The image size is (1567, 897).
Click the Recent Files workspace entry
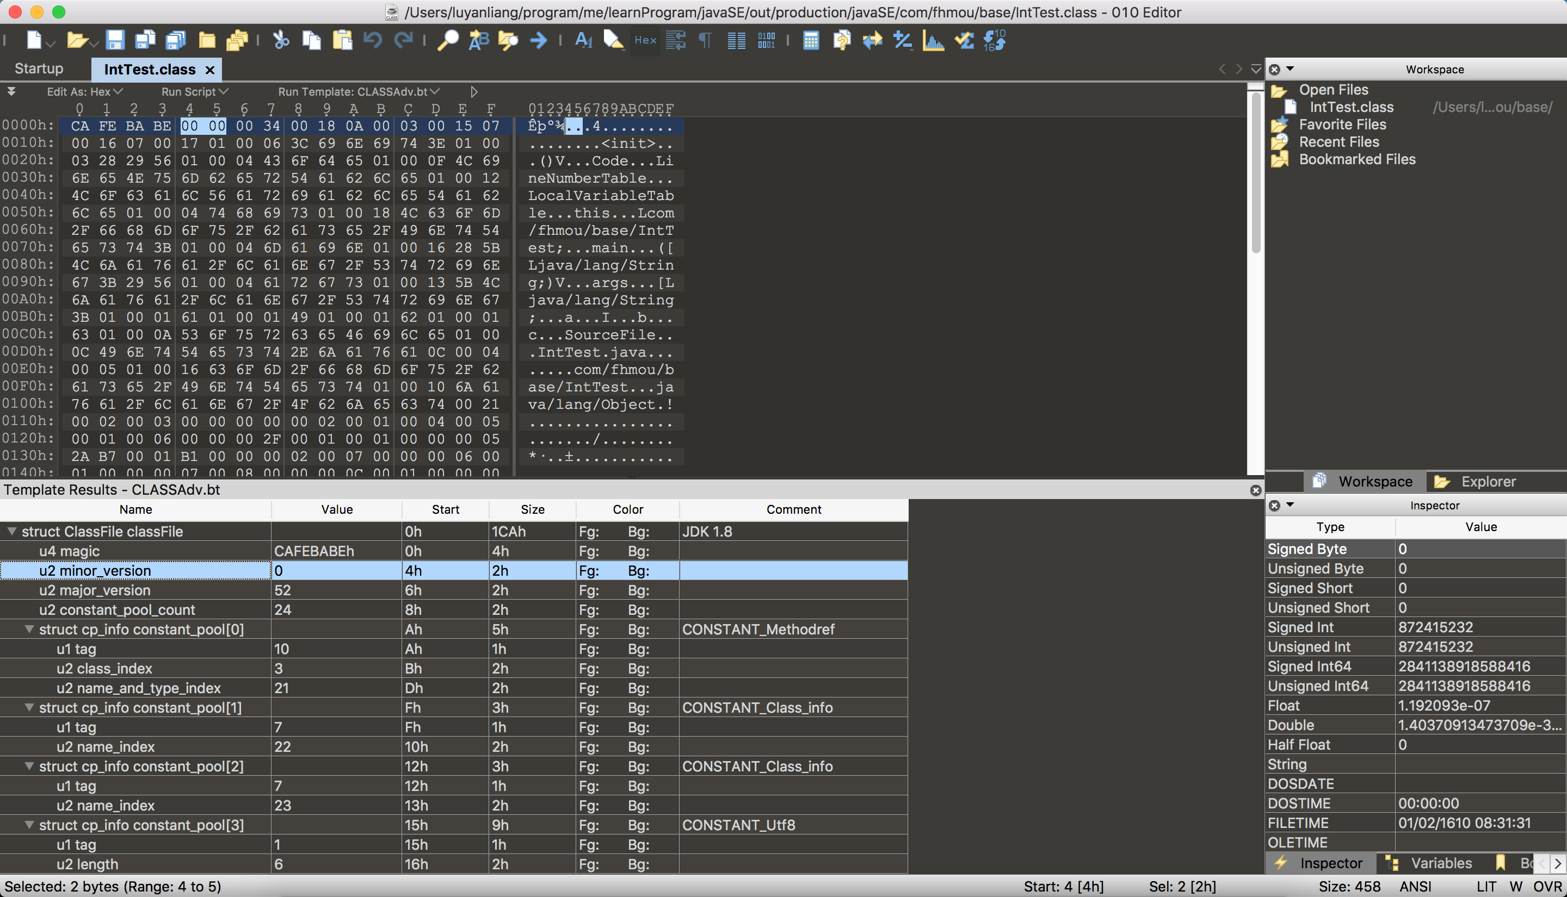point(1339,142)
